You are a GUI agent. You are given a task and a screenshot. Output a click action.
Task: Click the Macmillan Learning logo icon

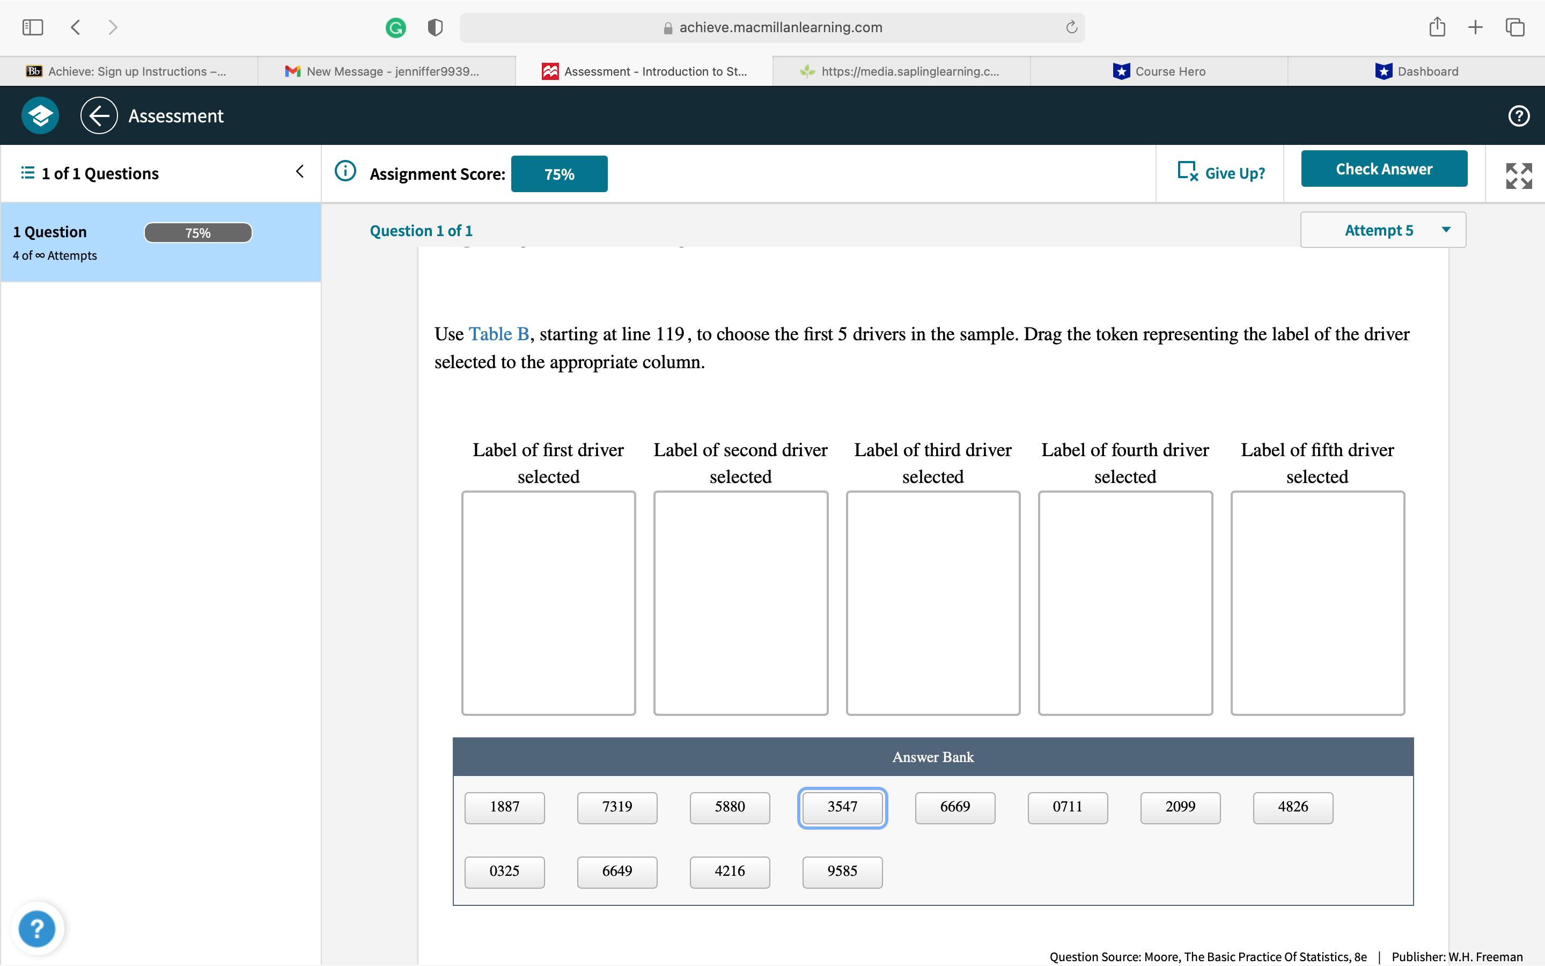point(39,115)
